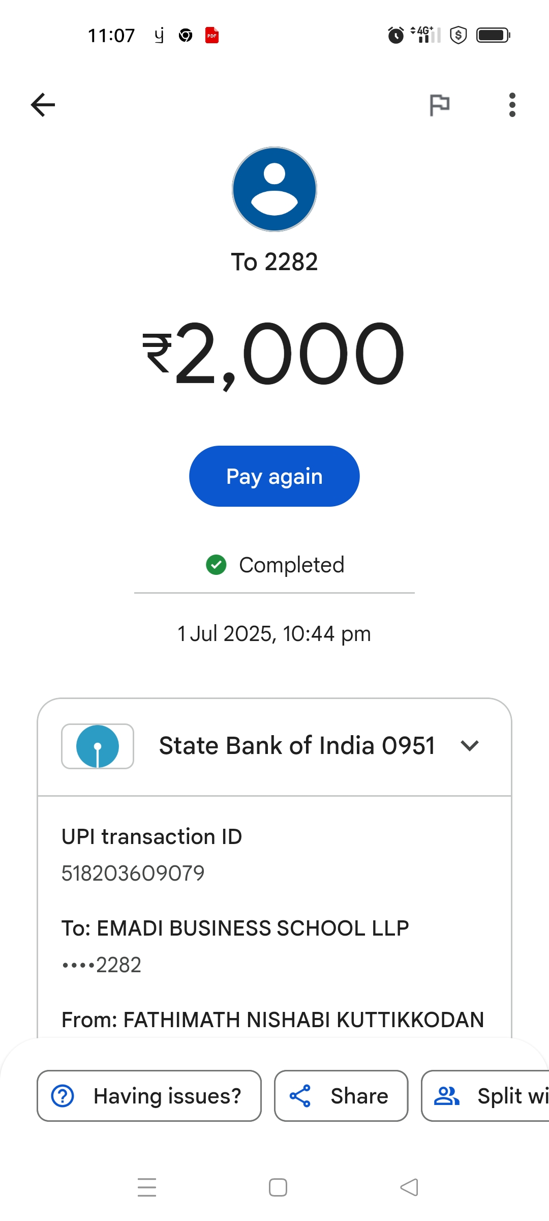The width and height of the screenshot is (549, 1221).
Task: Tap the Share button
Action: (x=341, y=1096)
